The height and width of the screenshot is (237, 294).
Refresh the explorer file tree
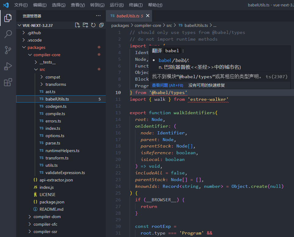click(x=93, y=25)
